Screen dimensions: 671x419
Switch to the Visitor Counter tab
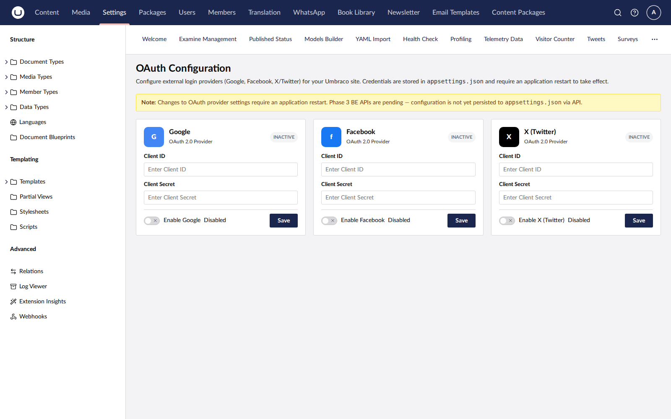click(555, 39)
